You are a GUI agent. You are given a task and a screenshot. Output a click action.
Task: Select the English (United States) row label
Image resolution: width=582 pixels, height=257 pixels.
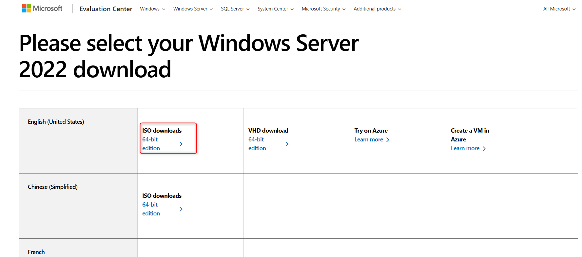pyautogui.click(x=56, y=122)
